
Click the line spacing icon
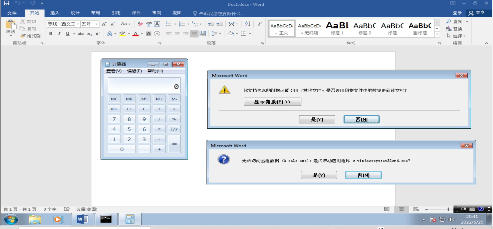[214, 34]
